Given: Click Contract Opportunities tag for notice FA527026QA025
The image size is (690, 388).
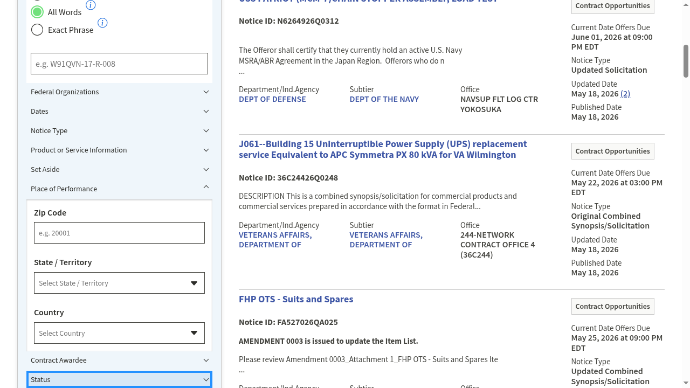Looking at the screenshot, I should [x=612, y=306].
